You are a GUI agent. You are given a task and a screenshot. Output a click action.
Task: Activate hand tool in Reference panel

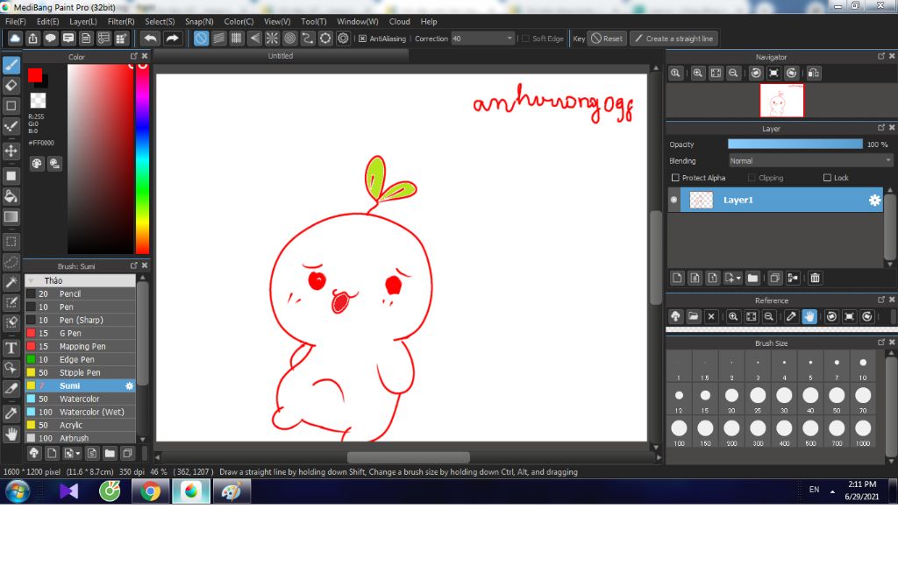point(809,316)
